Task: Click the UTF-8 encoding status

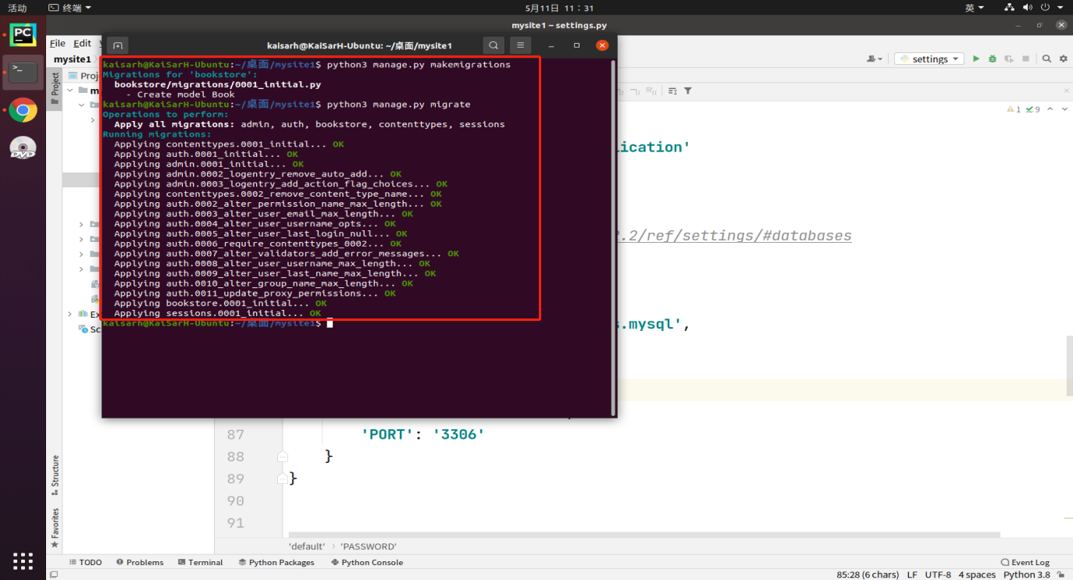Action: pyautogui.click(x=938, y=575)
